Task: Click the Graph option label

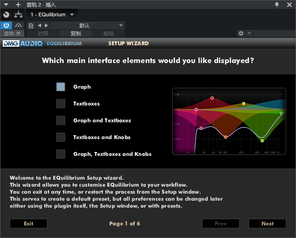Action: tap(82, 87)
